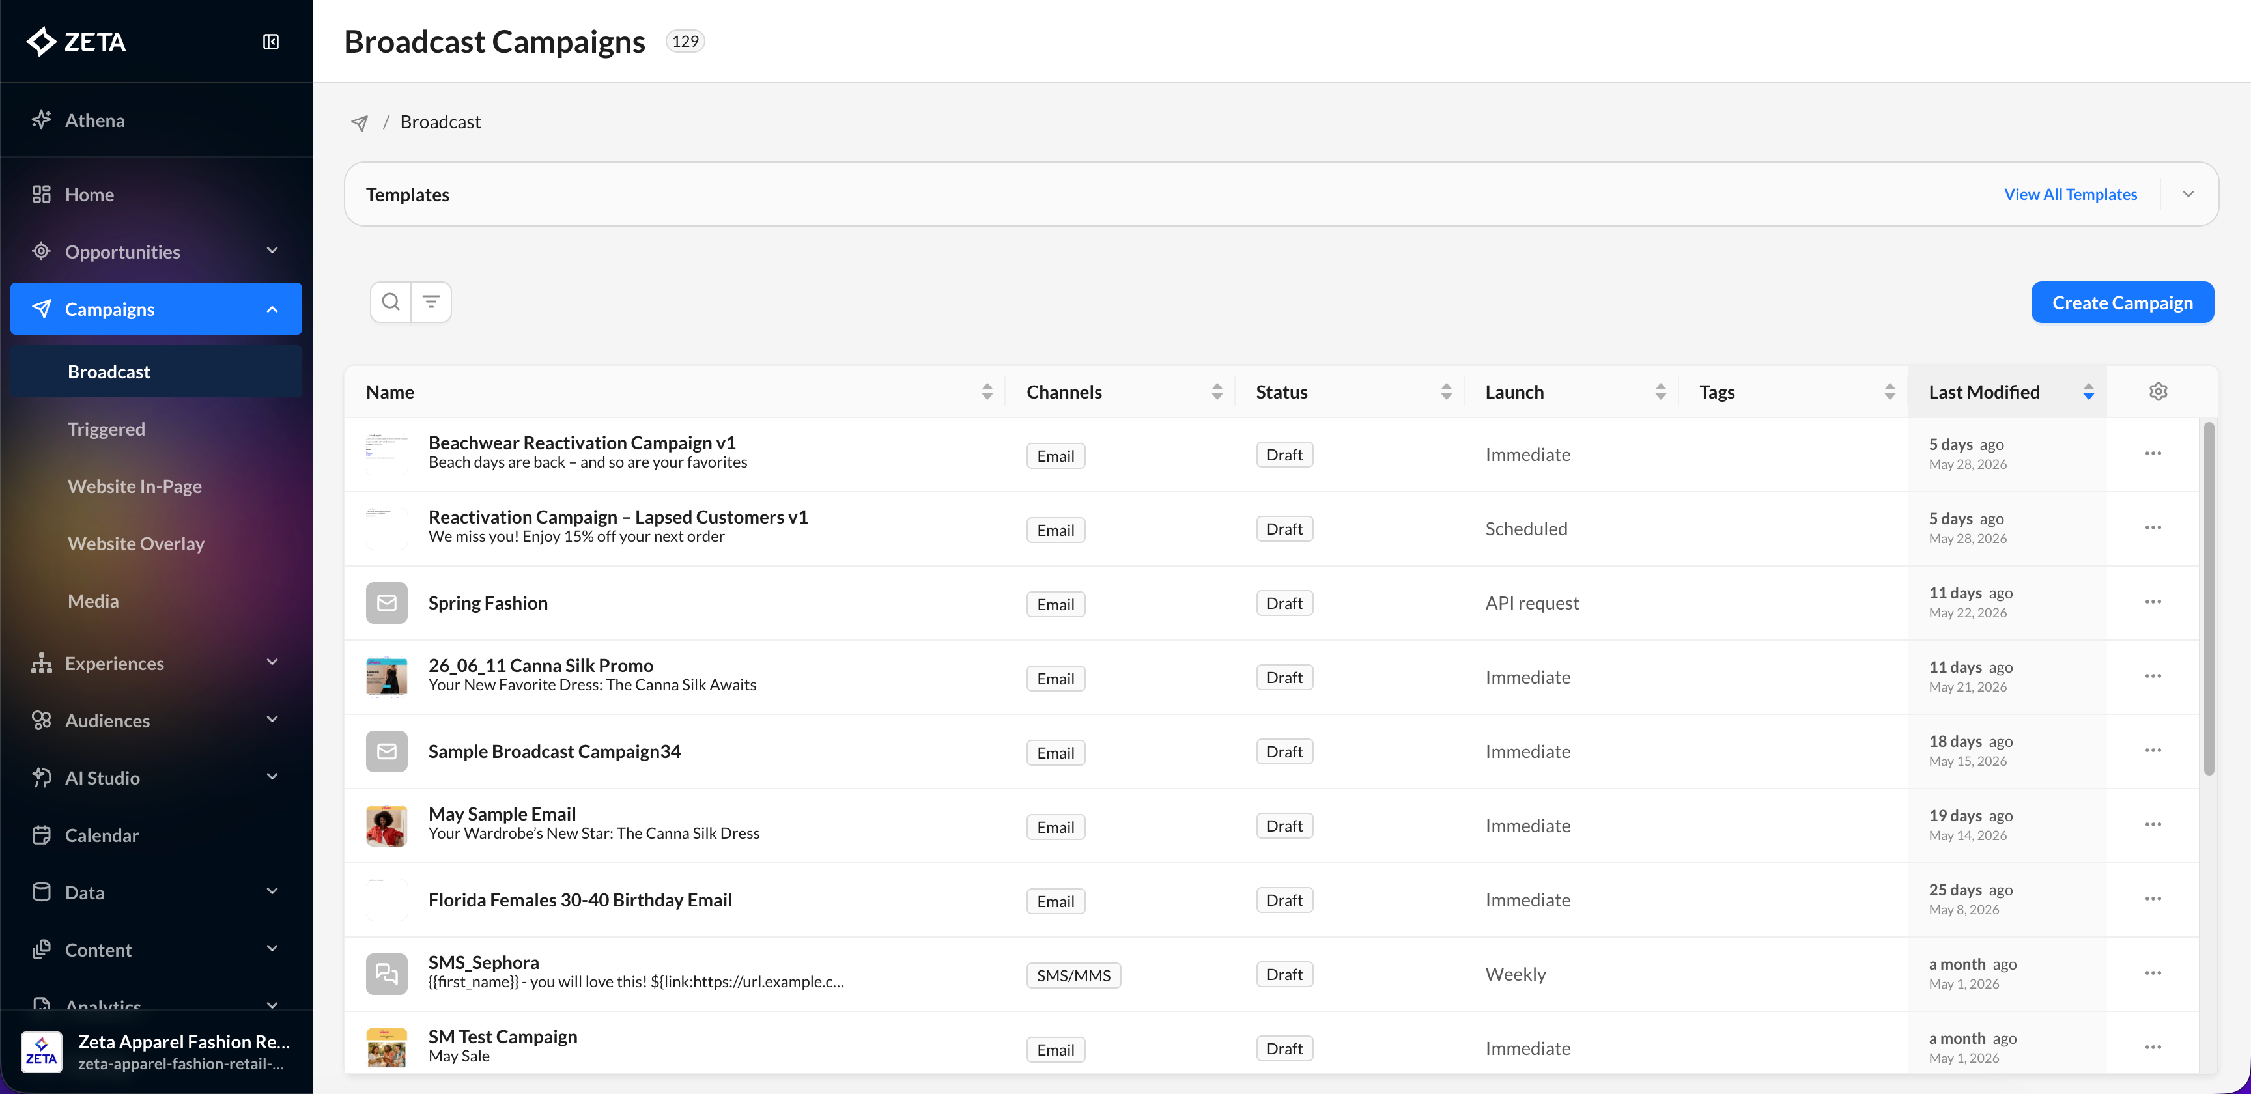Collapse the sidebar with the panel icon

pos(271,41)
